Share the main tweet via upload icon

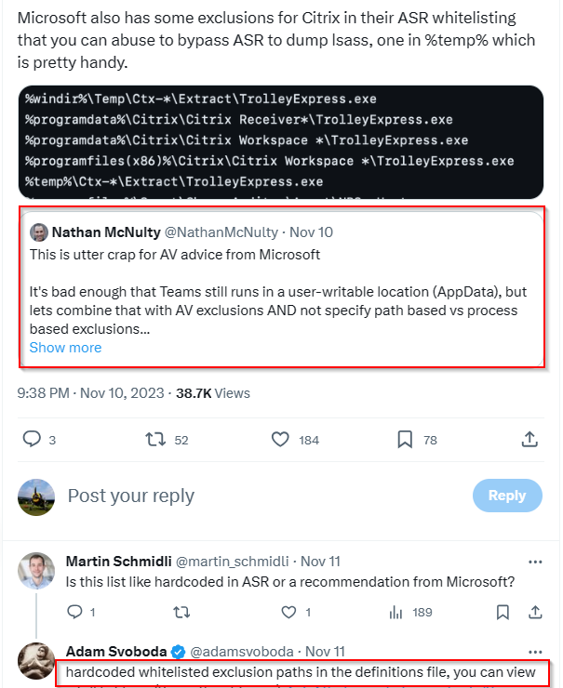click(x=529, y=439)
